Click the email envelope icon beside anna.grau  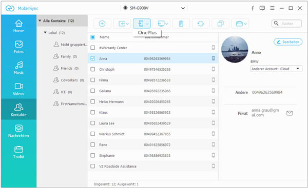[x=290, y=113]
